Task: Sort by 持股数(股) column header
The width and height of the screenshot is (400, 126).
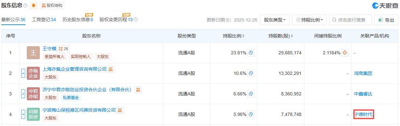Action: point(280,36)
